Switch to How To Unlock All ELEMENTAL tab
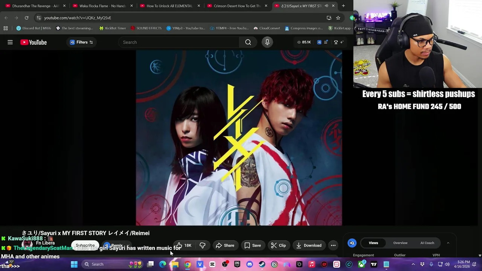Screen dimensions: 482x271 [x=169, y=6]
